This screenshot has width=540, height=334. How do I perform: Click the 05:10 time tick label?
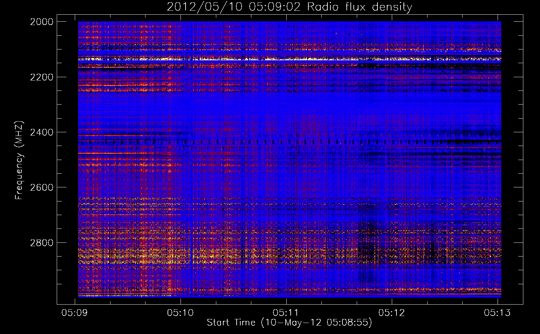(x=181, y=313)
